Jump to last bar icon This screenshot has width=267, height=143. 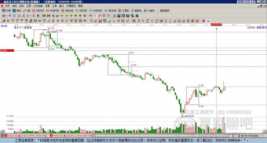48,16
